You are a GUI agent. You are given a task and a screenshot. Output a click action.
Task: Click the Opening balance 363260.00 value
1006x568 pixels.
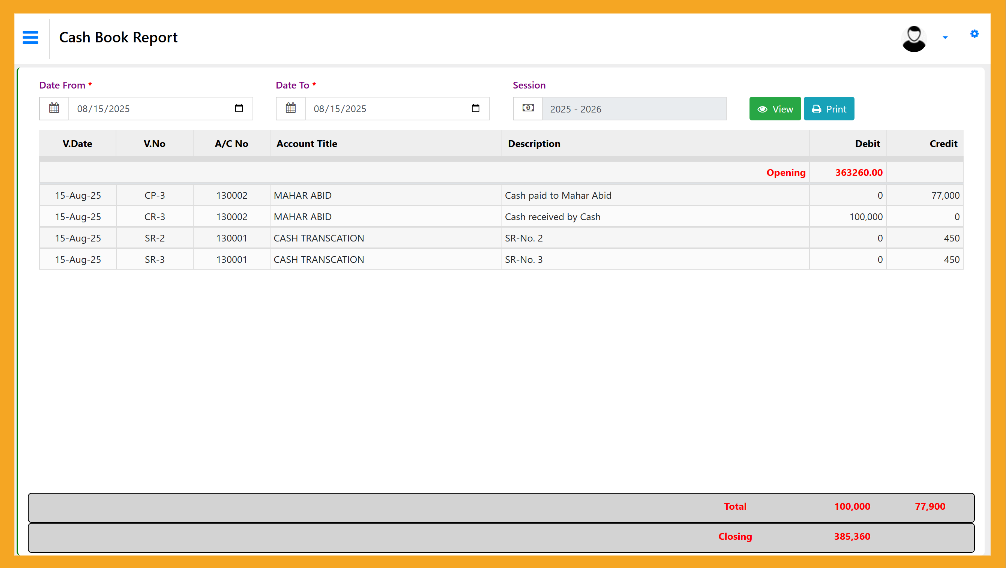pyautogui.click(x=858, y=172)
